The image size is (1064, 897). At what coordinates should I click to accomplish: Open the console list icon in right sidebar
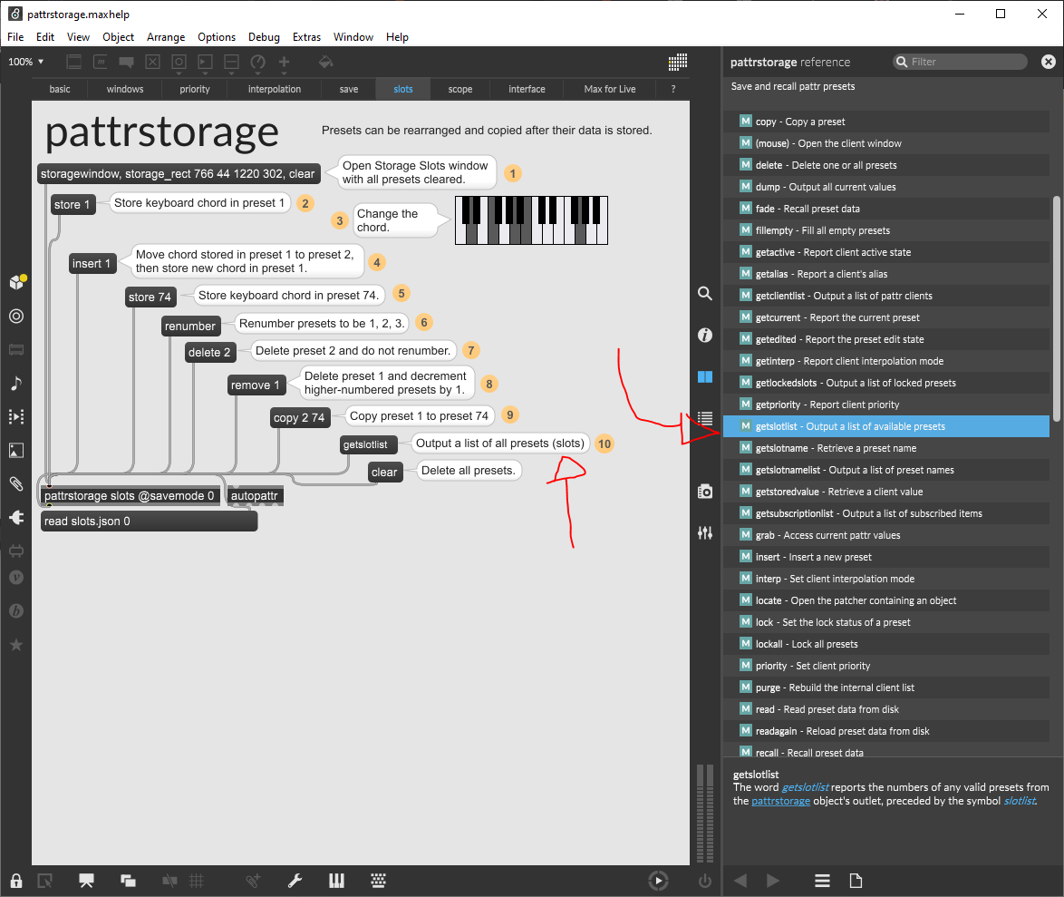click(705, 418)
